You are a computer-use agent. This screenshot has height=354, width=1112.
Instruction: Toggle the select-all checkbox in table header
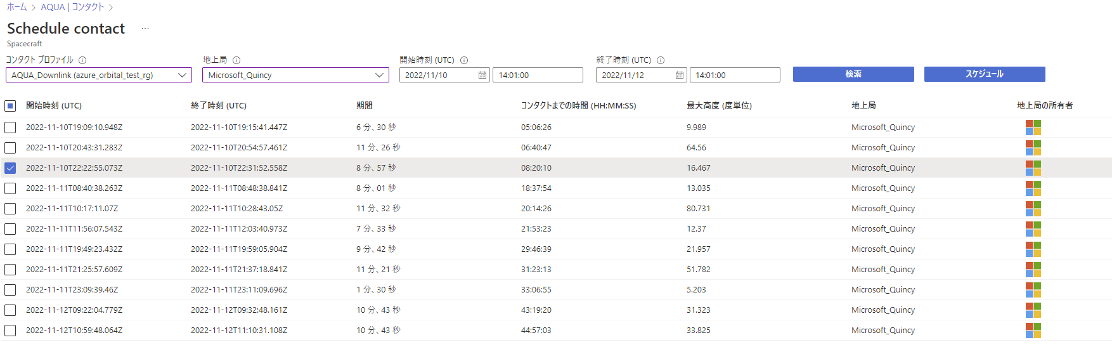10,106
